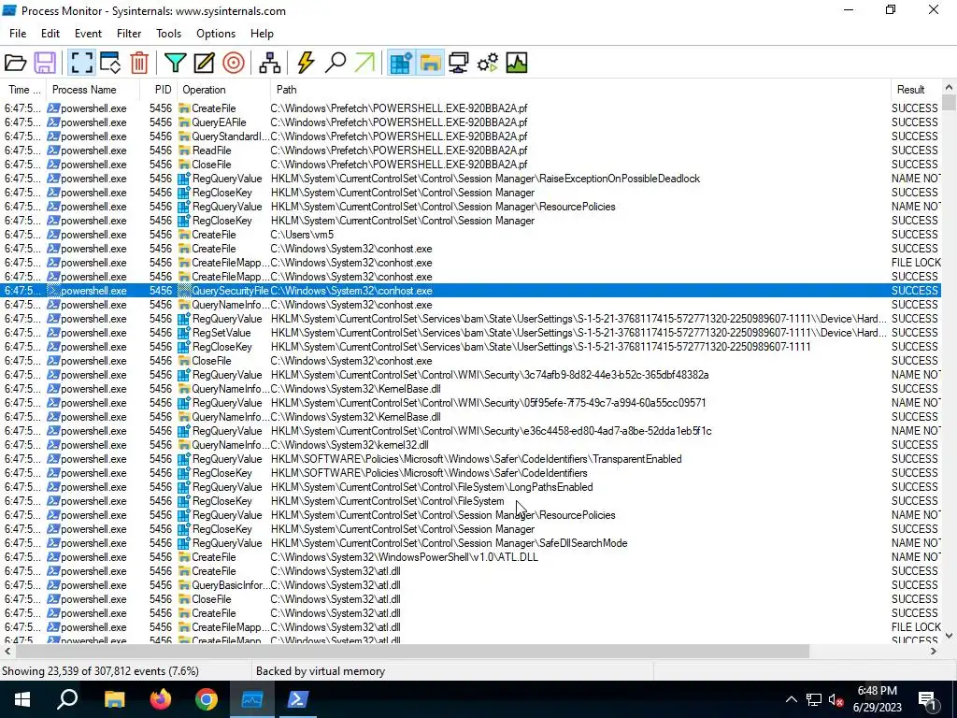Click the horizontal scrollbar right arrow

[x=934, y=652]
